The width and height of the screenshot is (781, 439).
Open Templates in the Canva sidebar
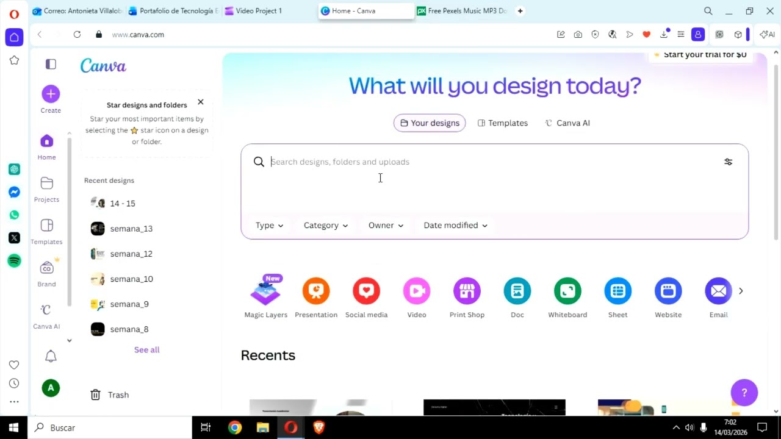[x=46, y=226]
